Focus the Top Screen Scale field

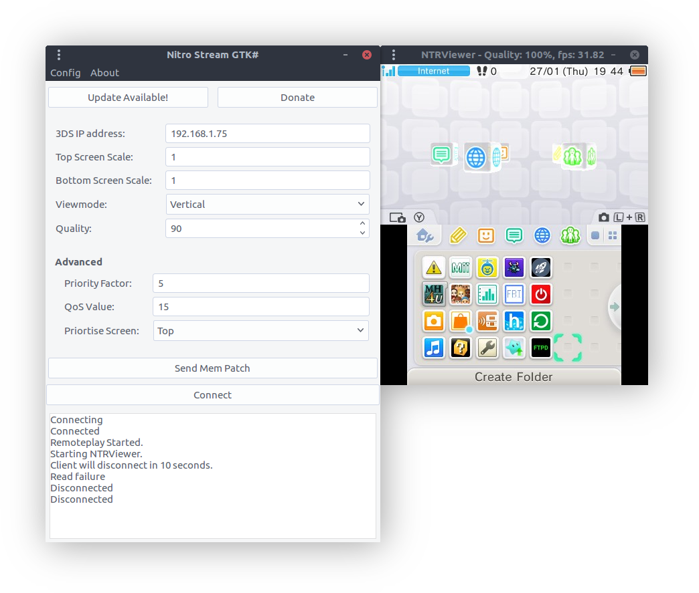click(267, 156)
